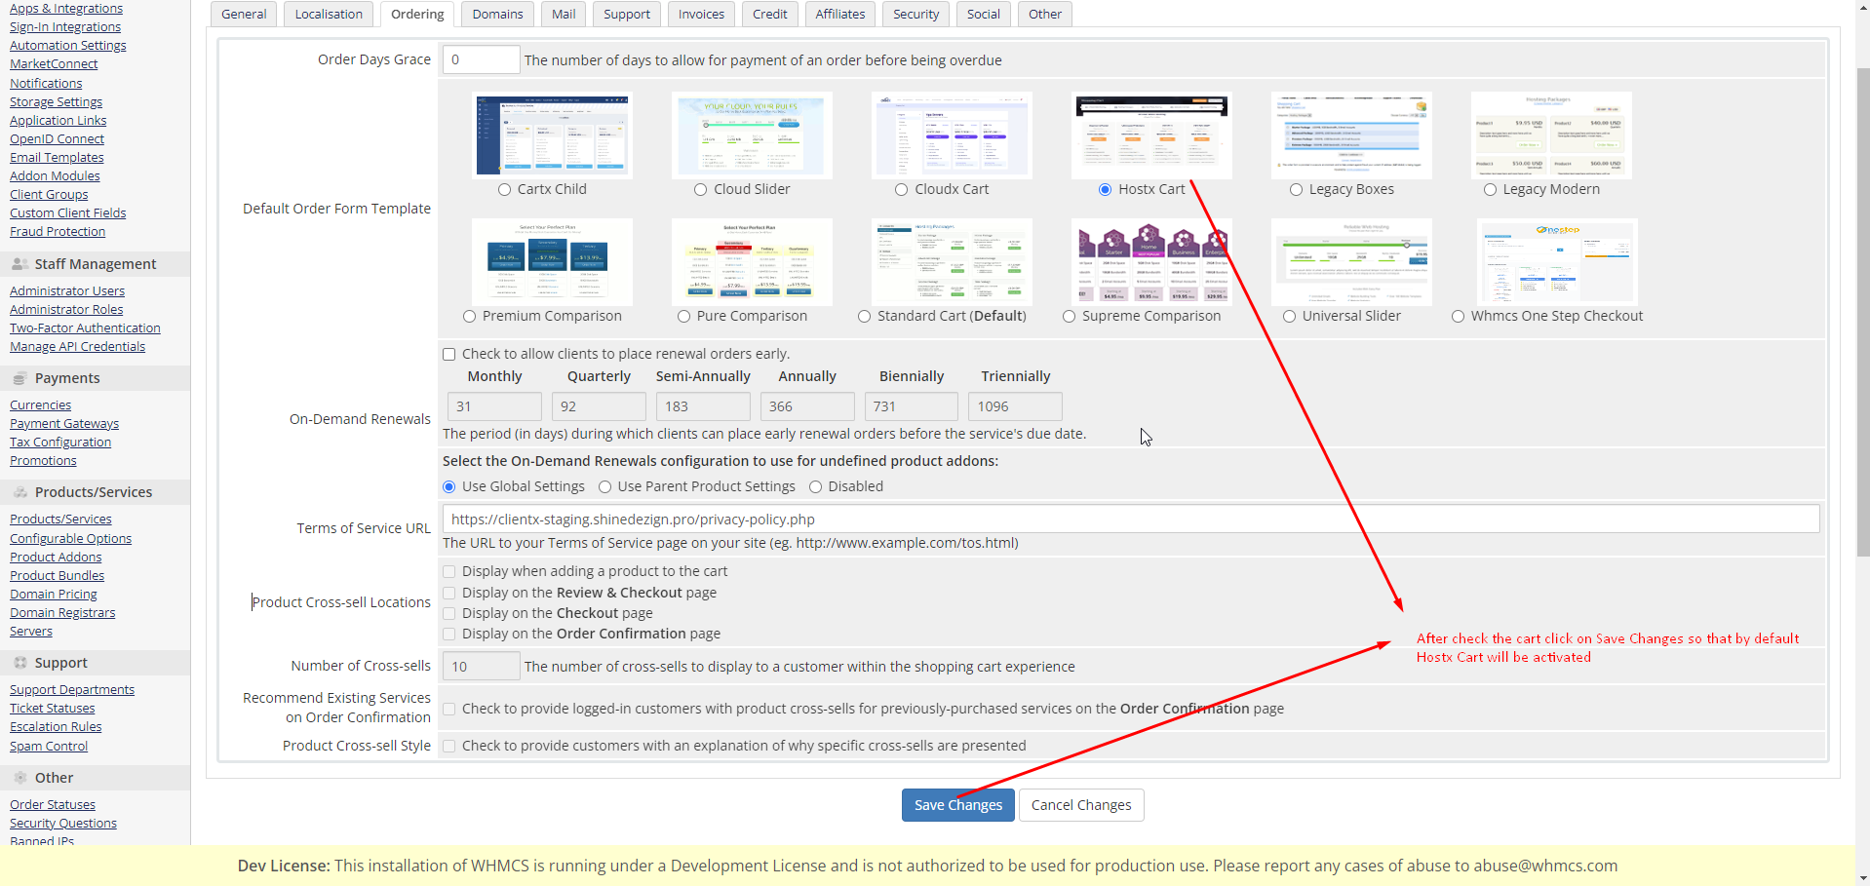
Task: Open the Security tab
Action: coord(916,14)
